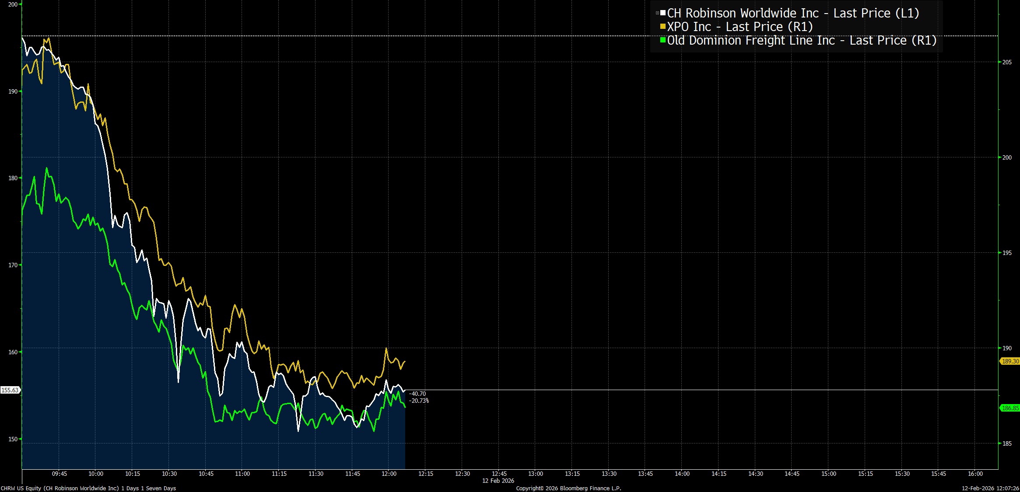Click the 16:00 time axis label

(x=975, y=474)
